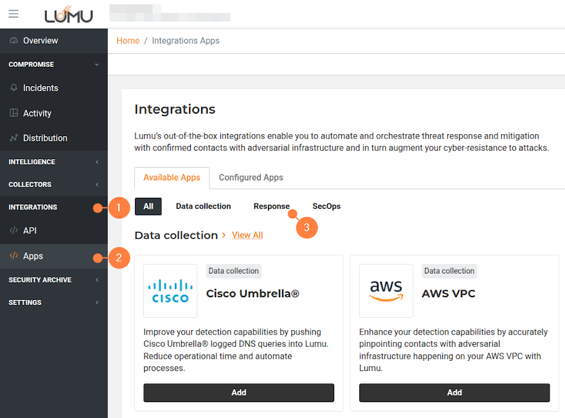Click the Cisco Umbrella logo thumbnail
The image size is (565, 418).
170,291
